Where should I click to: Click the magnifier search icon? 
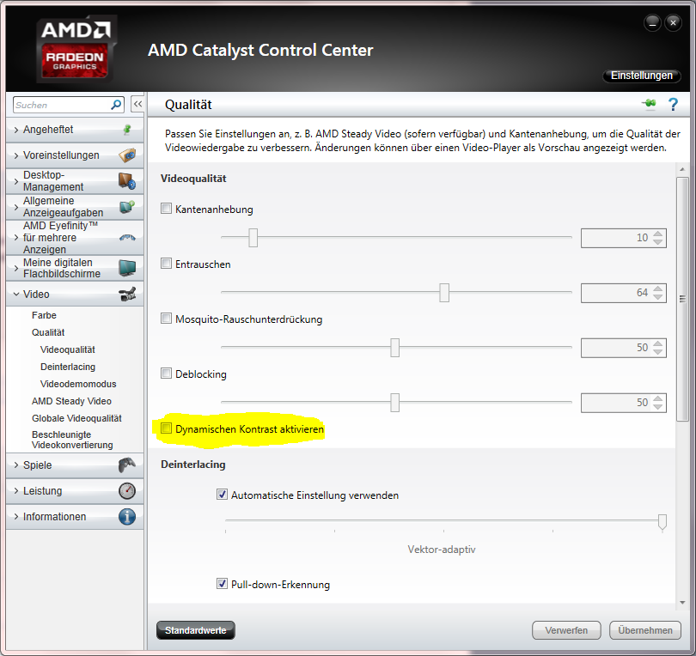pos(116,105)
